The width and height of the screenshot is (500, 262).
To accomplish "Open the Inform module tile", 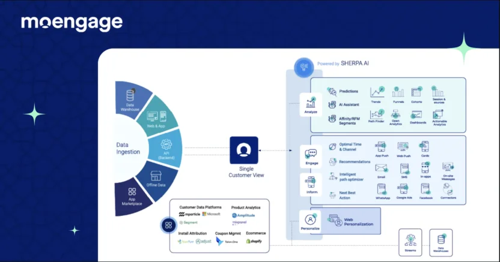I will point(311,185).
